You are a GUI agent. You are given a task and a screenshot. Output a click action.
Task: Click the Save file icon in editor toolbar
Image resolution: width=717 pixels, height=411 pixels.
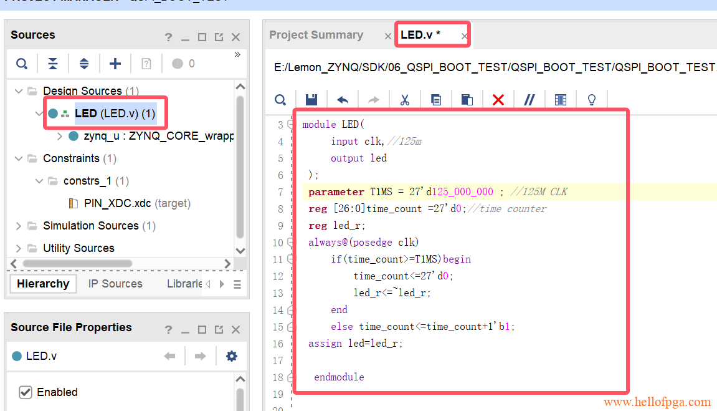pyautogui.click(x=311, y=100)
